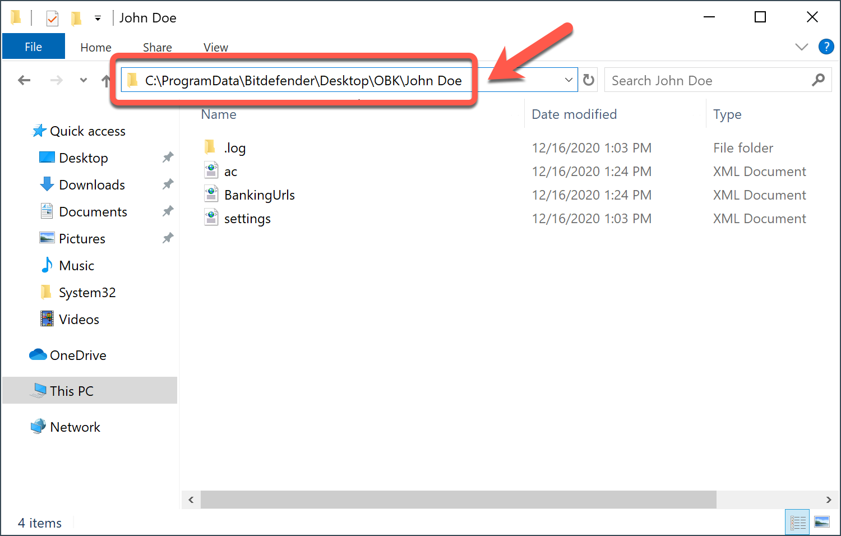Viewport: 841px width, 536px height.
Task: Click the pin icon next to Pictures
Action: coord(168,238)
